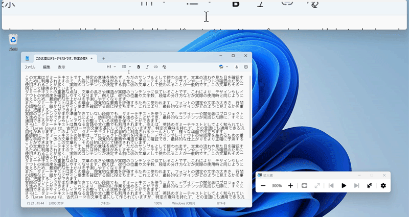Maximize the Notepad window
The width and height of the screenshot is (409, 217).
point(233,56)
